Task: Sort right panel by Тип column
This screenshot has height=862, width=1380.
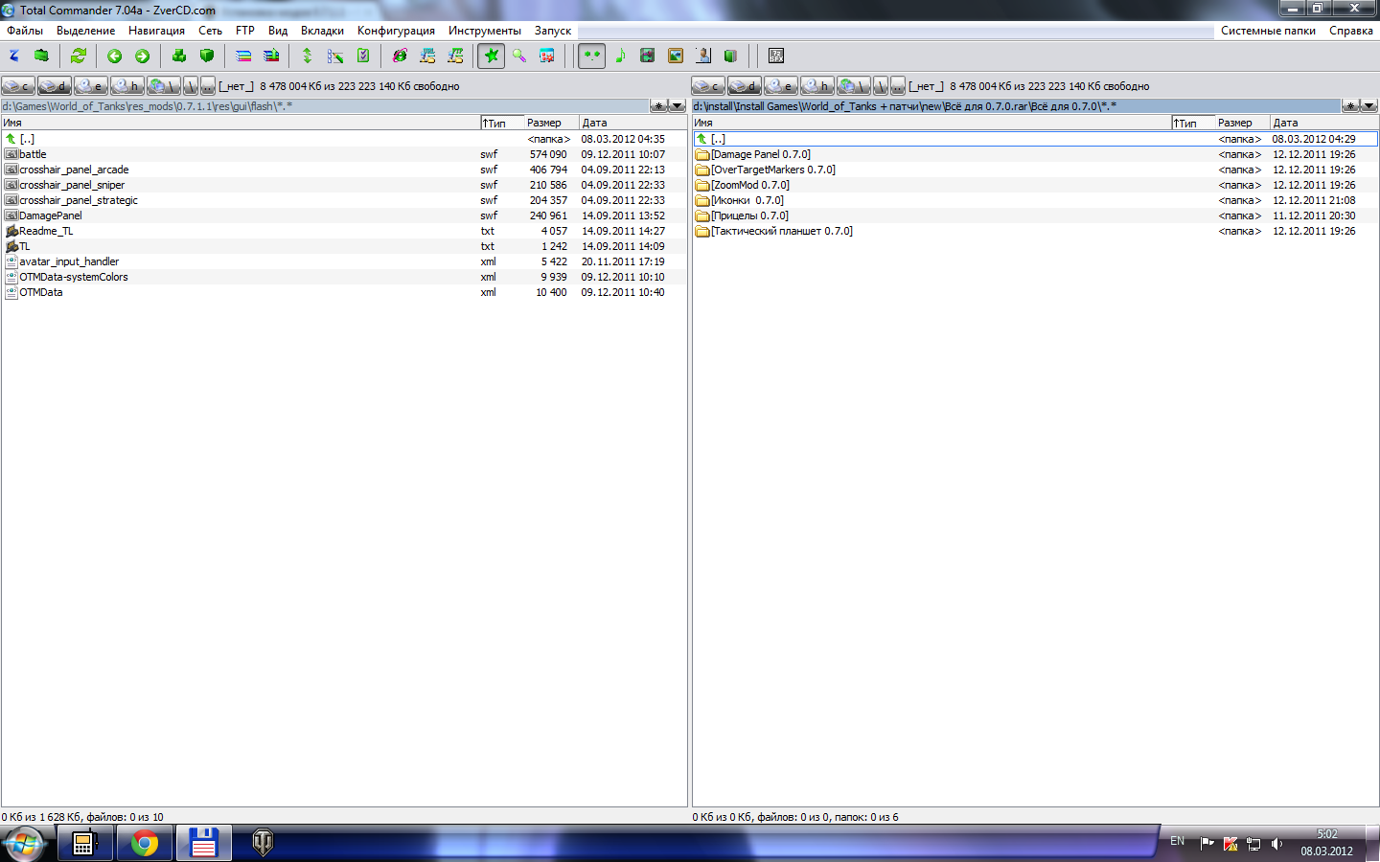Action: (x=1193, y=123)
